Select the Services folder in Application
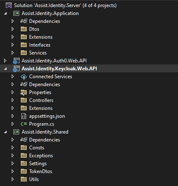This screenshot has height=186, width=178. 38,53
